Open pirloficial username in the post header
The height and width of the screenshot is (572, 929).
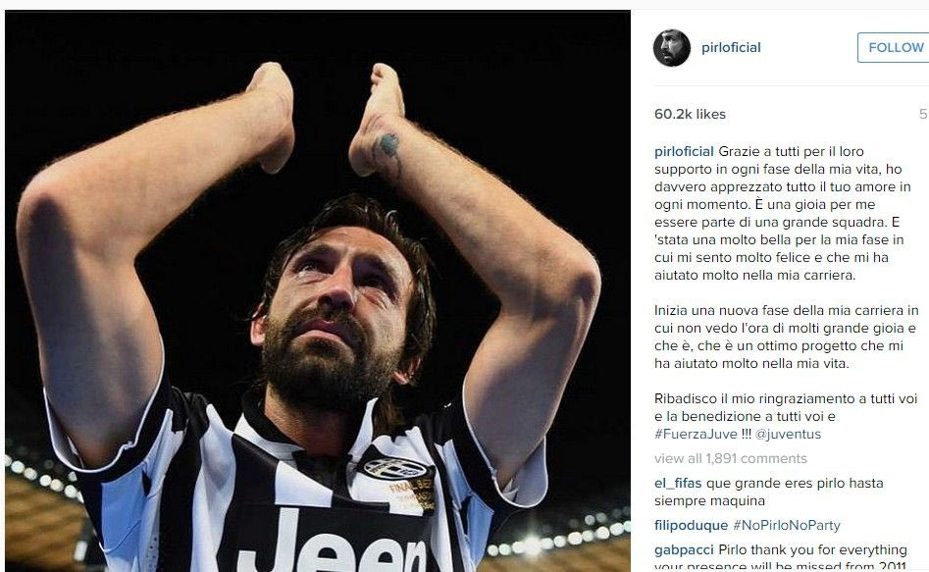pos(731,47)
